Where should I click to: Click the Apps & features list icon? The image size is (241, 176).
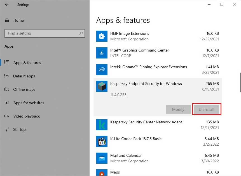click(x=7, y=62)
